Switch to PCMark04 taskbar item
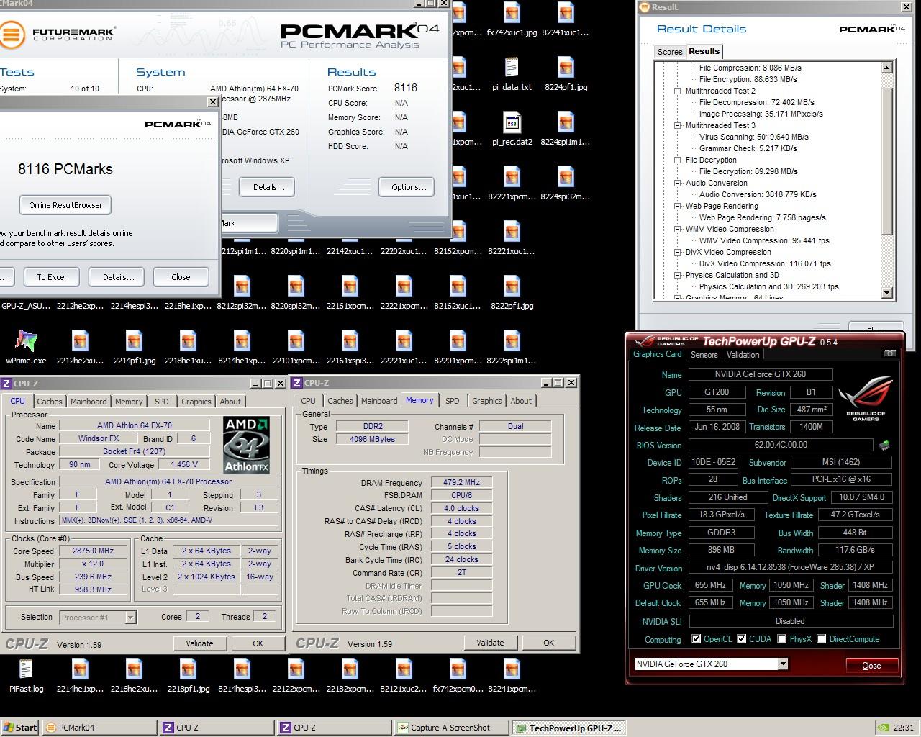Viewport: 921px width, 737px height. click(100, 728)
